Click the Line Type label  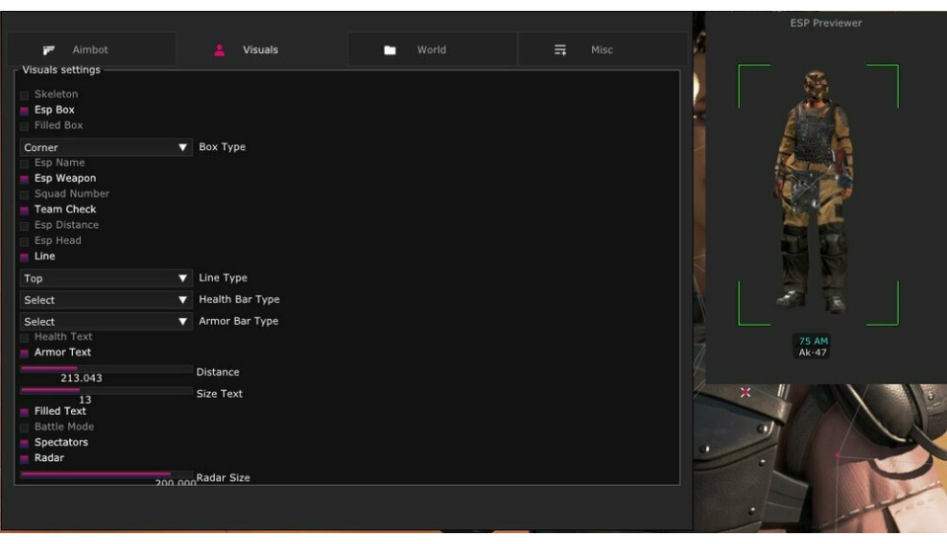click(x=223, y=278)
